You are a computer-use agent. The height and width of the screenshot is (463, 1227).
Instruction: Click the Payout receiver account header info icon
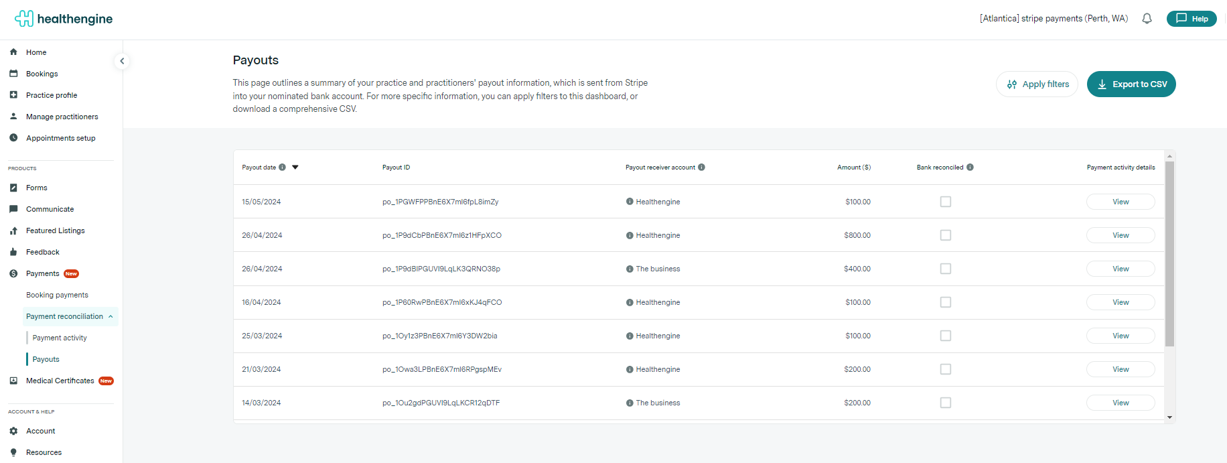[x=701, y=168]
